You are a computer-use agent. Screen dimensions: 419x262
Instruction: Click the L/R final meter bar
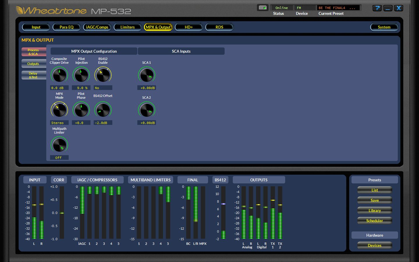point(196,213)
